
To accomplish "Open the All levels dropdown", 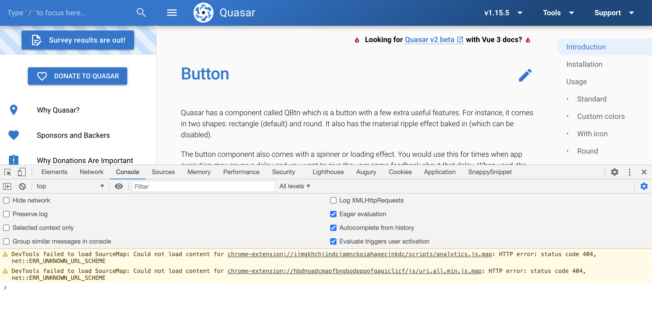I will [295, 186].
